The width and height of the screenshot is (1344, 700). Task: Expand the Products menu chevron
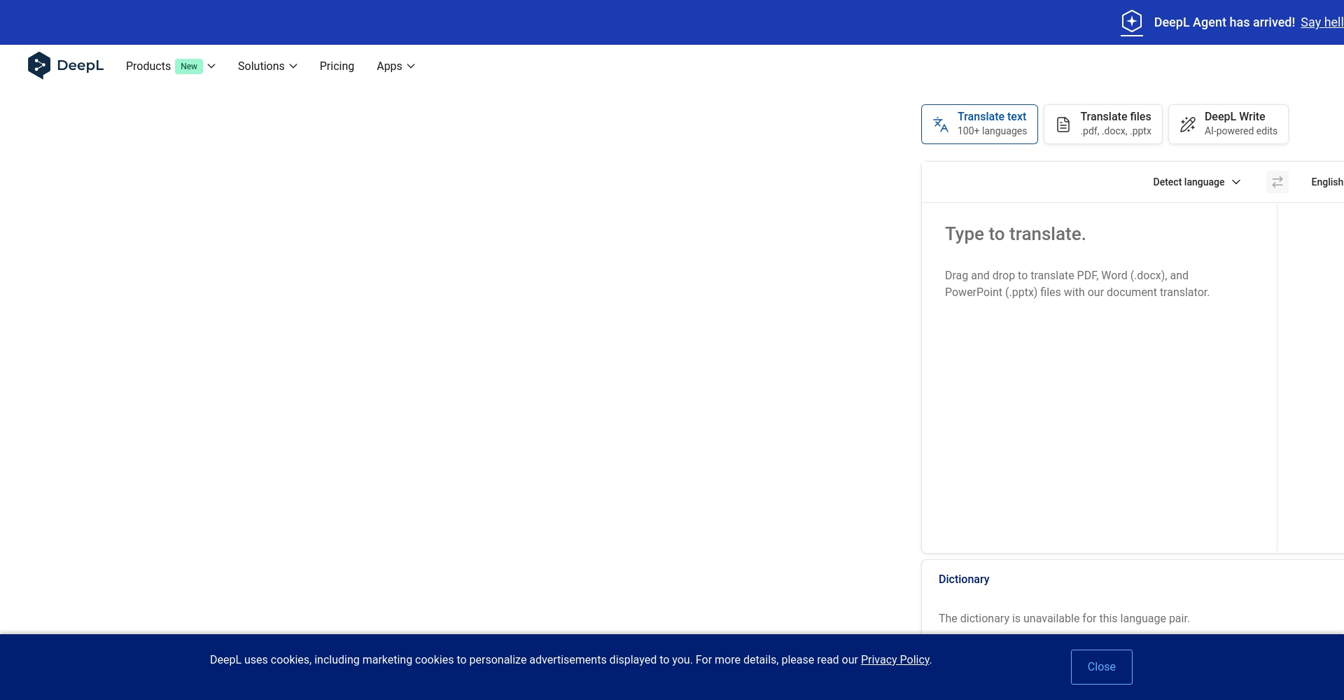pyautogui.click(x=211, y=66)
